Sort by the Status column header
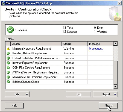Viewport: 123px width, 112px height. tap(75, 44)
